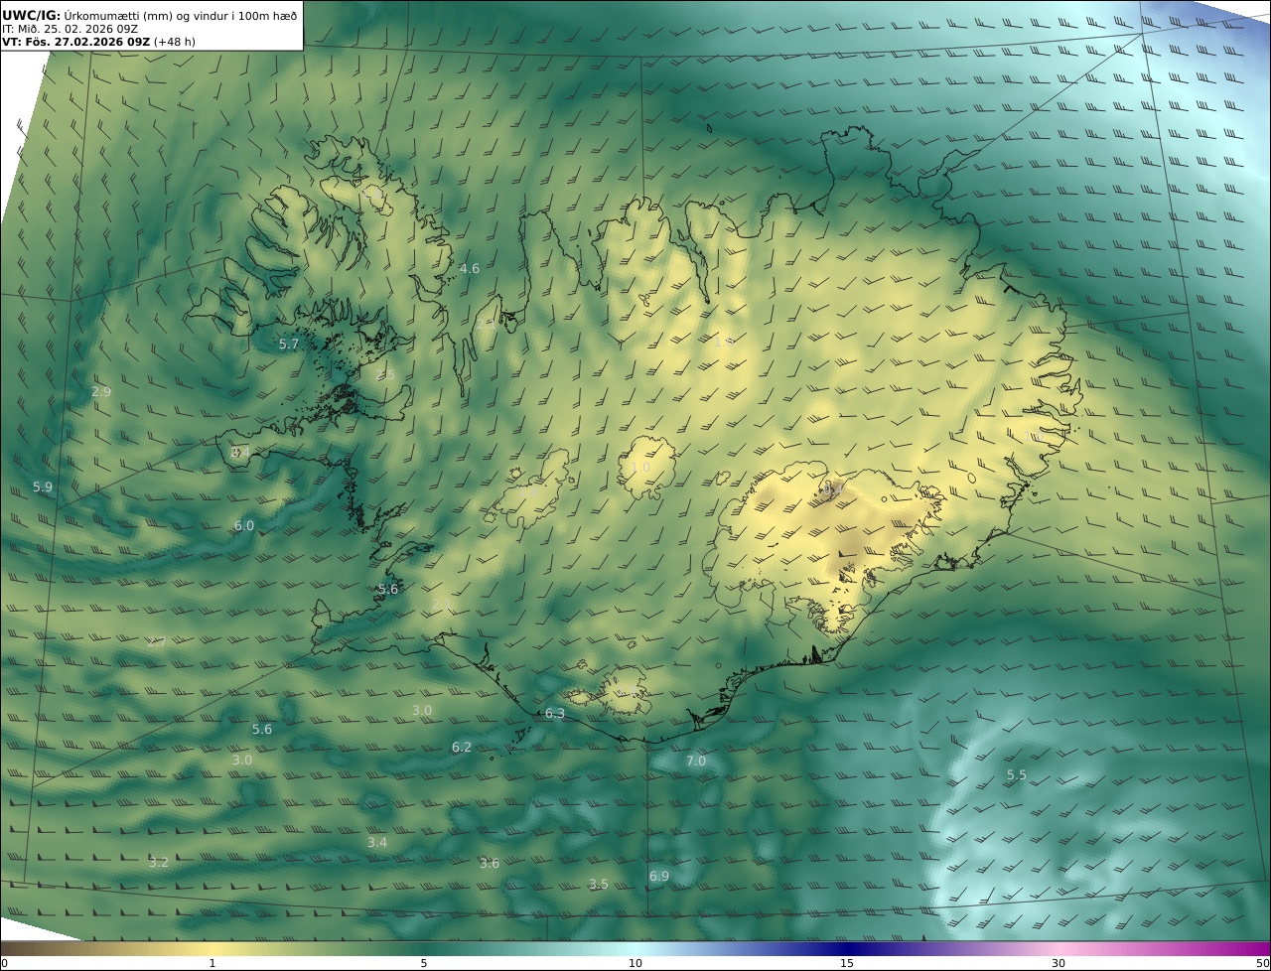Select the dark blue colorbar segment near 15

click(x=847, y=949)
